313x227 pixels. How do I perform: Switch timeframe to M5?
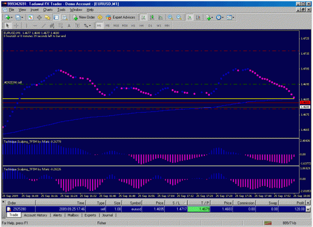(x=107, y=26)
